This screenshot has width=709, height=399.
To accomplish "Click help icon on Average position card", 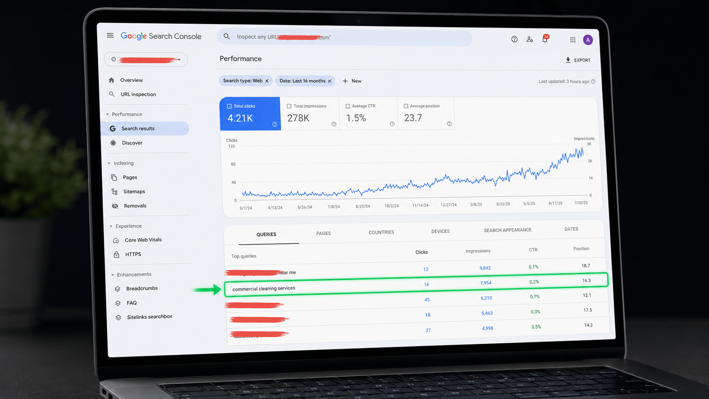I will tap(449, 124).
